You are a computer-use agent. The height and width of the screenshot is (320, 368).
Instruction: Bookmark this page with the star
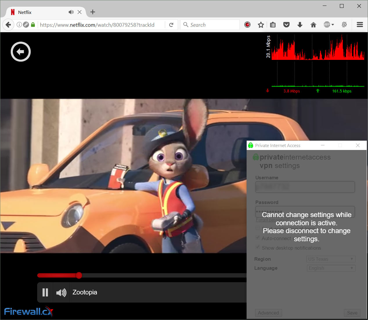(x=261, y=25)
